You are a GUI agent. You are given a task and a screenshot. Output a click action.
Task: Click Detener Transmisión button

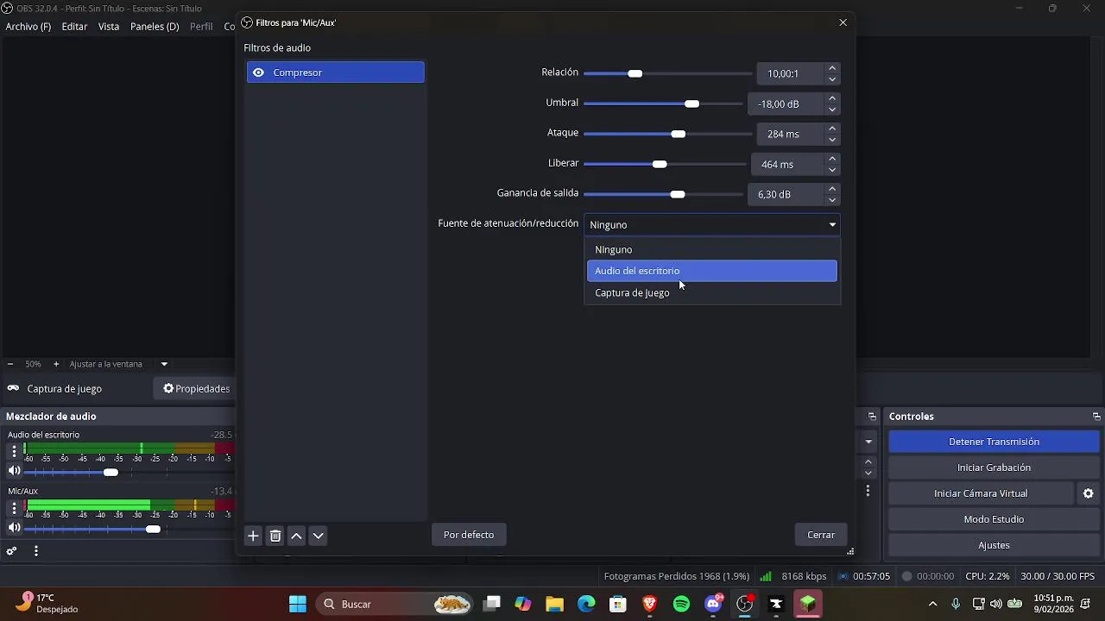pyautogui.click(x=994, y=442)
